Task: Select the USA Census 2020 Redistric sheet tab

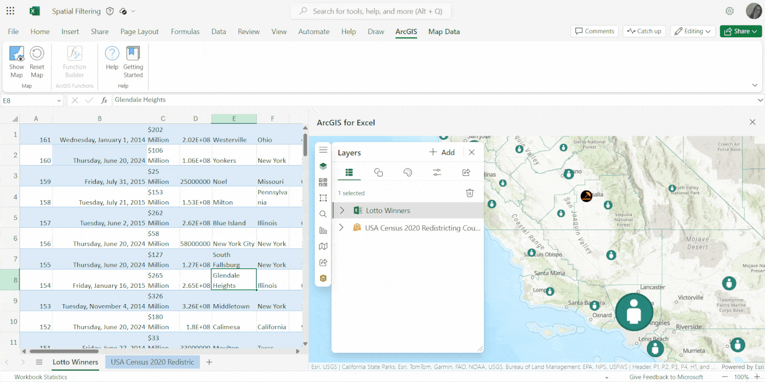Action: pyautogui.click(x=152, y=362)
